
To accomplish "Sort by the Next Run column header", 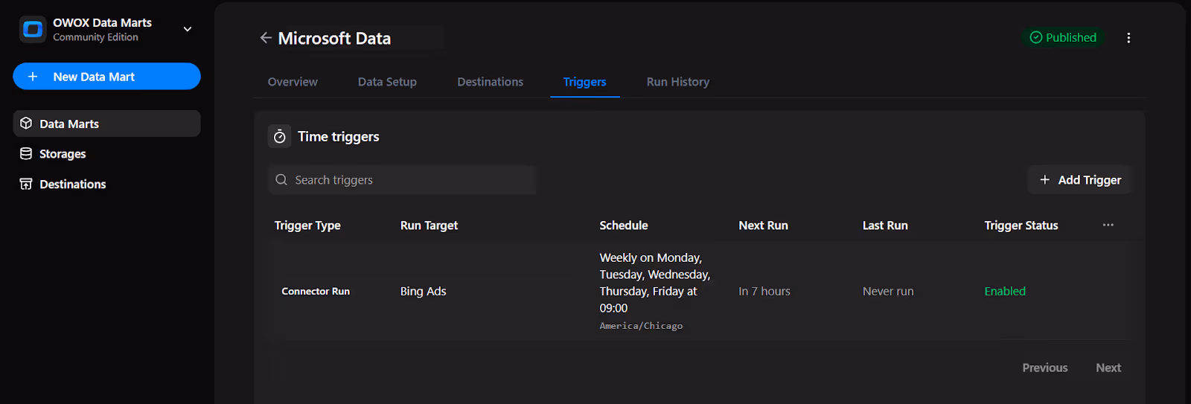I will point(763,225).
